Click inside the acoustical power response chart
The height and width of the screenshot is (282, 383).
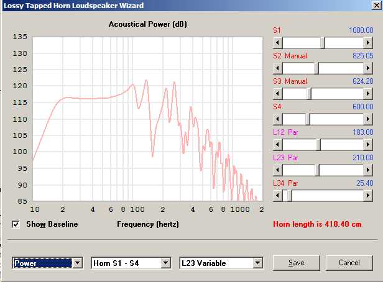[148, 119]
